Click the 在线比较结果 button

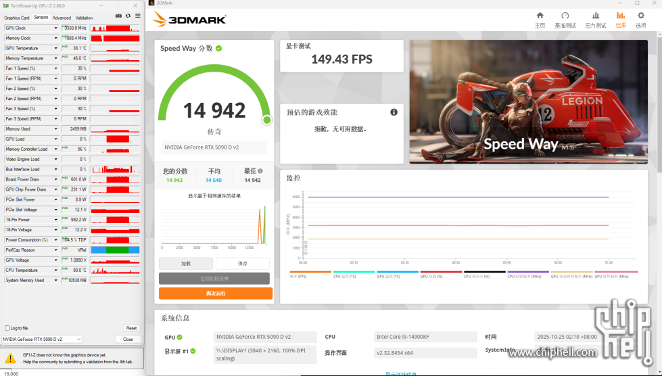click(214, 279)
